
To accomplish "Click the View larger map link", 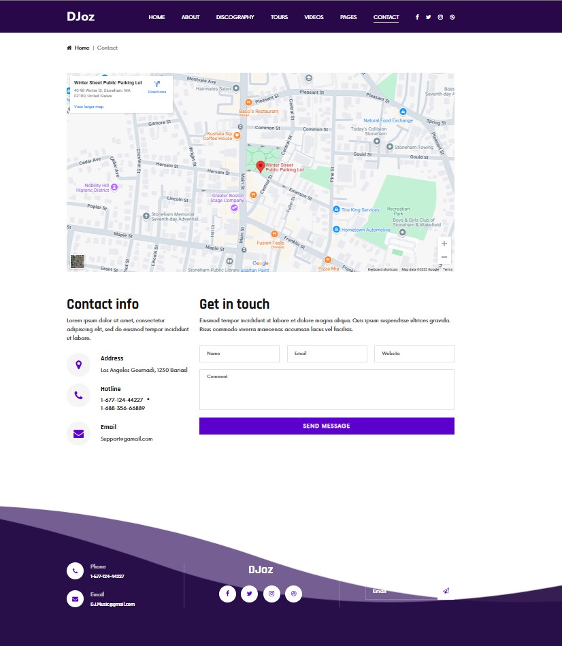I will coord(88,107).
